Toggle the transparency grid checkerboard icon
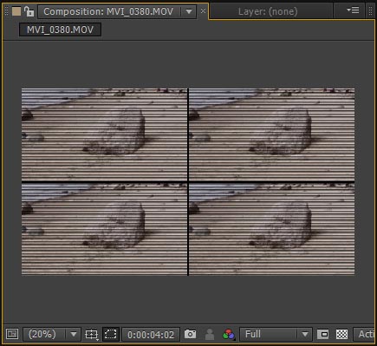The image size is (377, 346). click(341, 335)
